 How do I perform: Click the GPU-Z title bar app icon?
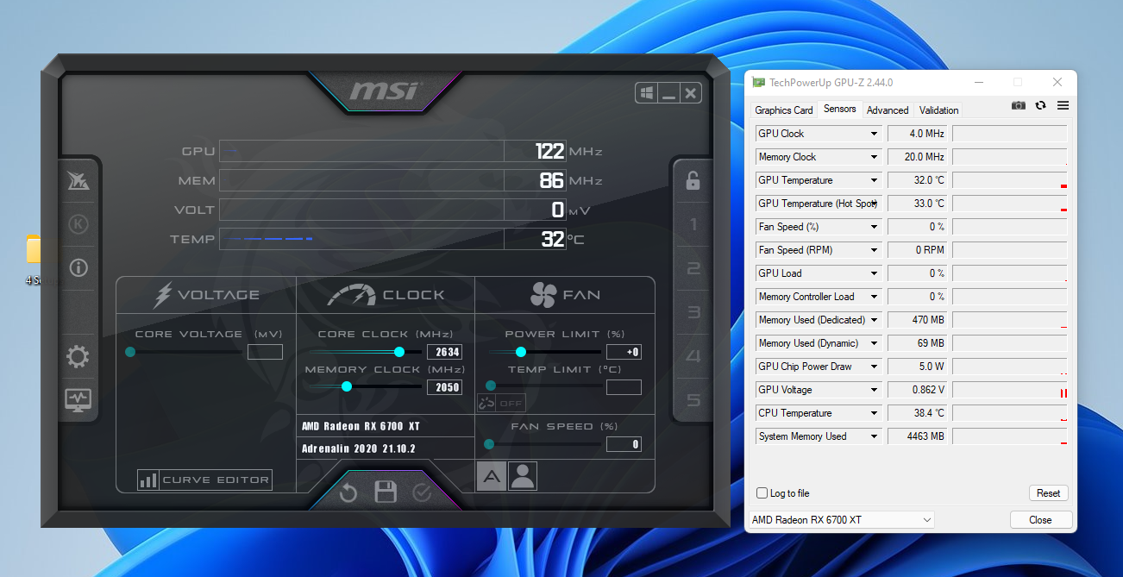pyautogui.click(x=758, y=83)
